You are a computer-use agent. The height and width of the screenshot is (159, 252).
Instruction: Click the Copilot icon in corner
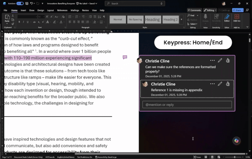coord(236,141)
